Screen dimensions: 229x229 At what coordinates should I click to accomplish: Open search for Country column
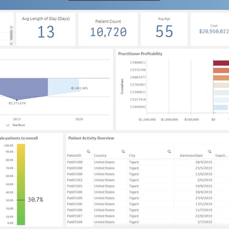pyautogui.click(x=123, y=151)
